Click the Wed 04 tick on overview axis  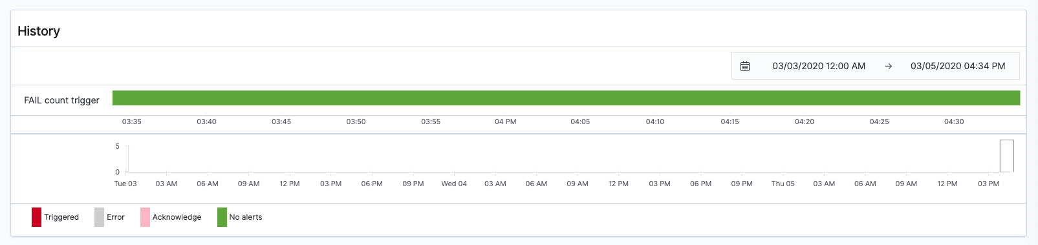454,184
